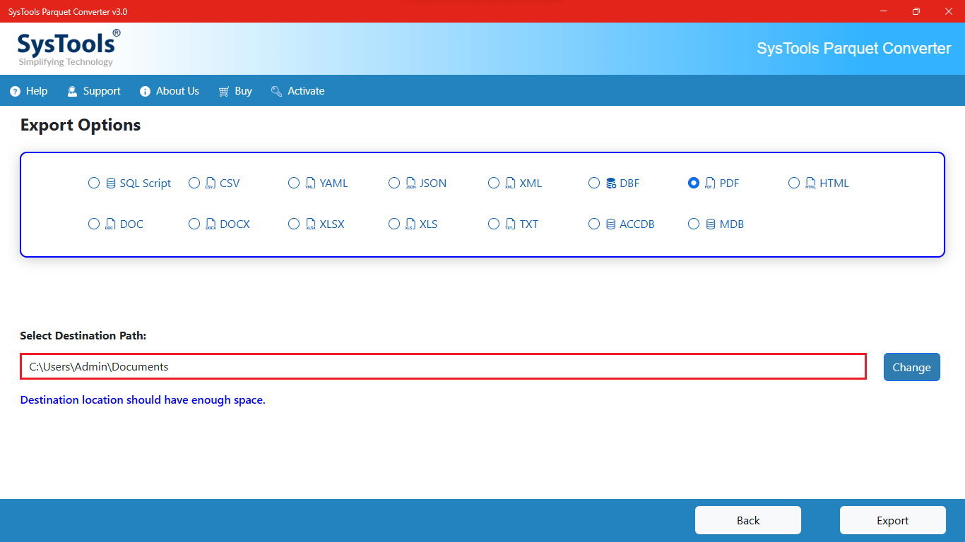
Task: Click the MDB database icon
Action: pyautogui.click(x=711, y=224)
